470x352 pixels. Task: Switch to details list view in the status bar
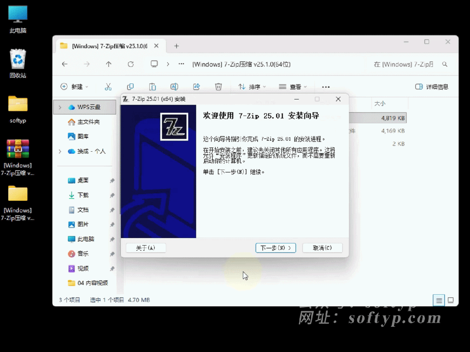[439, 300]
